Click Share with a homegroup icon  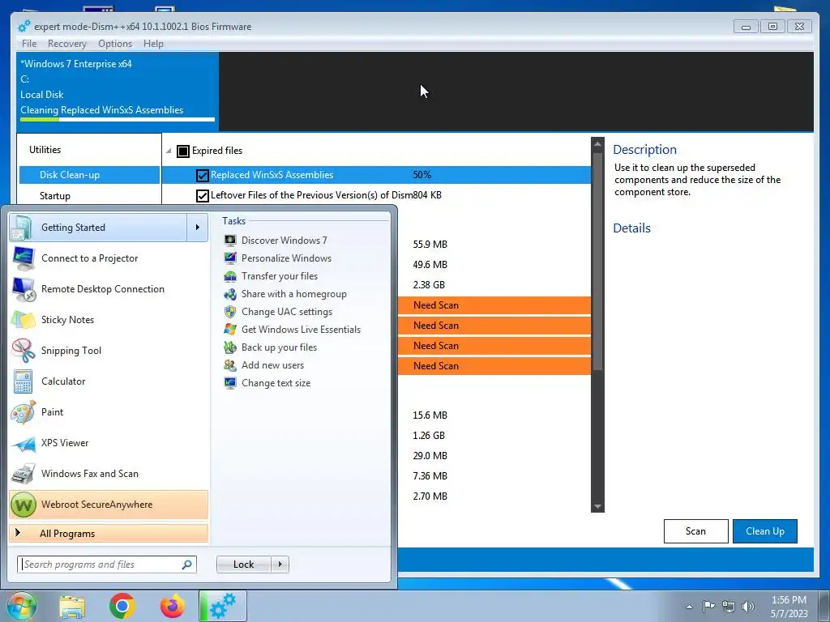[x=230, y=294]
